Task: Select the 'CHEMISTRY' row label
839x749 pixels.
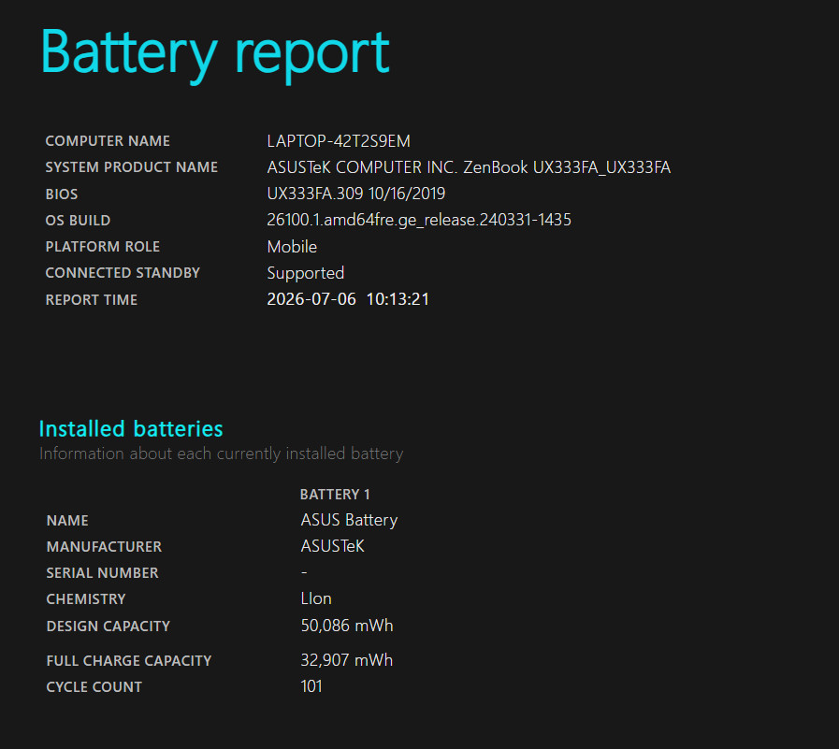Action: (86, 599)
